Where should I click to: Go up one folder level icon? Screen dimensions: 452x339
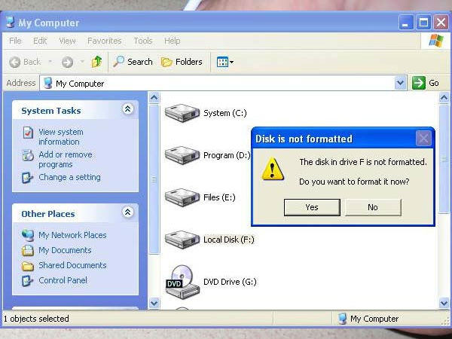tap(97, 62)
